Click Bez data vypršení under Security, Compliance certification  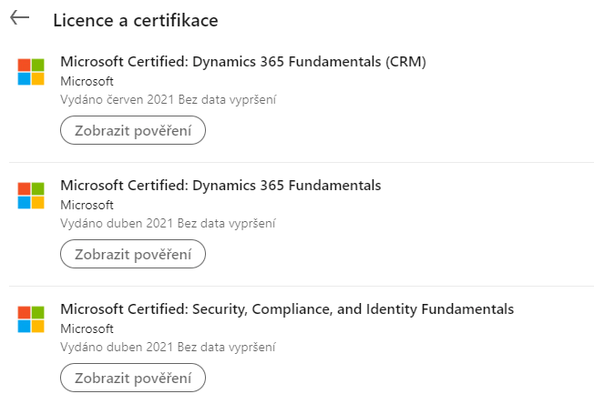pyautogui.click(x=226, y=347)
